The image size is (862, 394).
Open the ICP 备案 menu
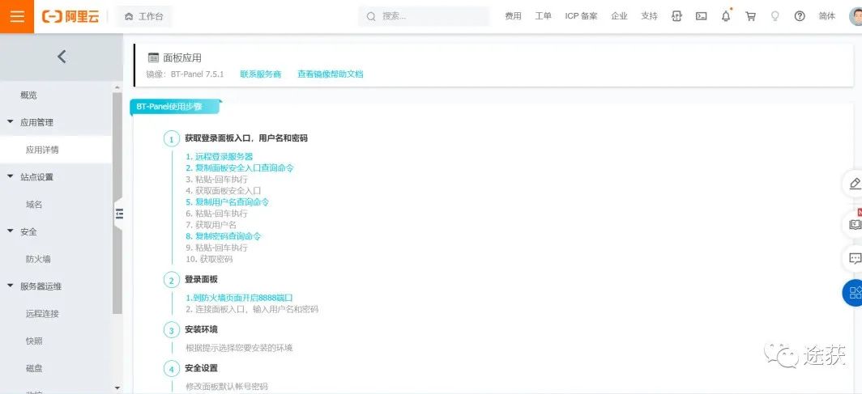[581, 16]
